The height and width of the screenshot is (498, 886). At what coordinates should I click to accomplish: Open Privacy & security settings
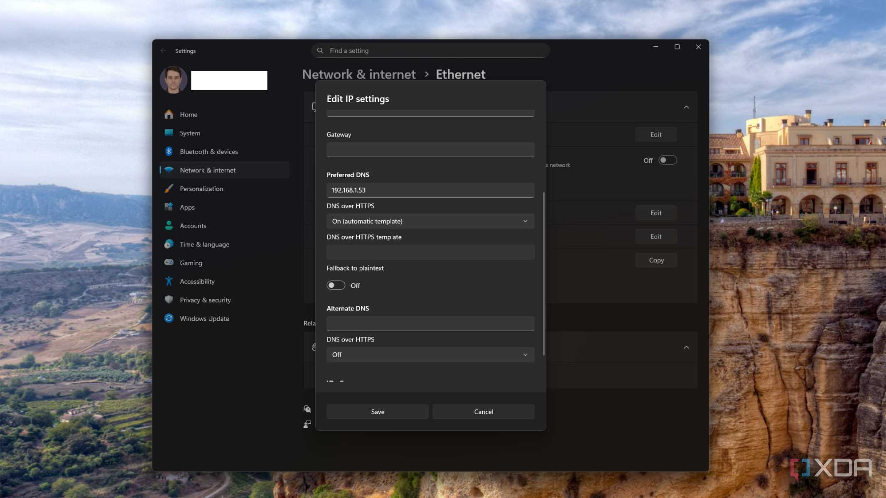tap(224, 300)
